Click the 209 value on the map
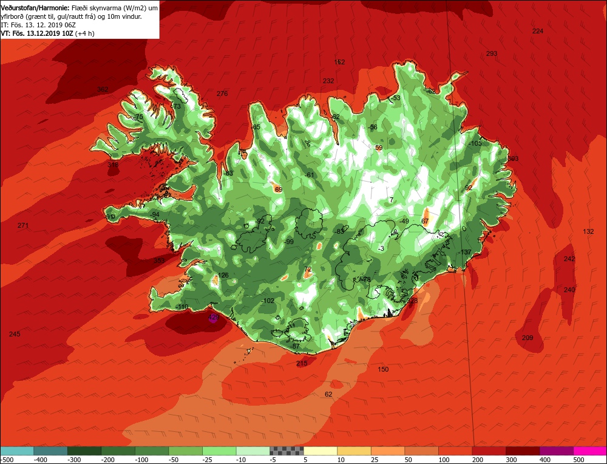 pyautogui.click(x=527, y=338)
